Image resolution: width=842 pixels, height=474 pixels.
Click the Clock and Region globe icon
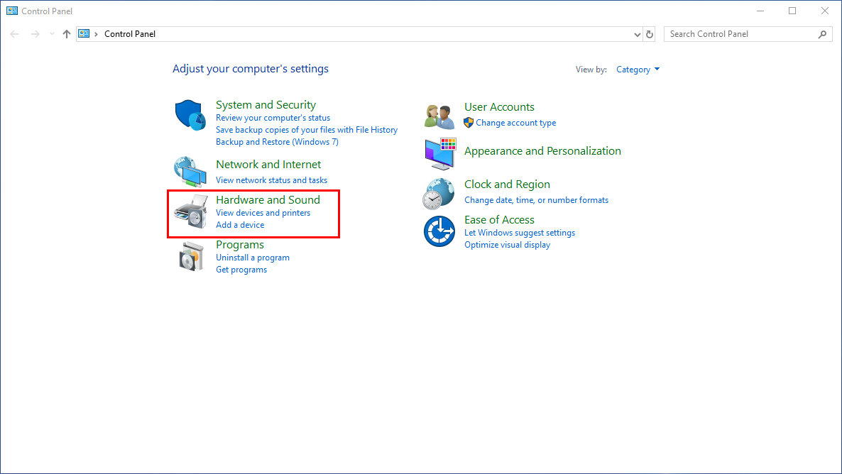[439, 193]
